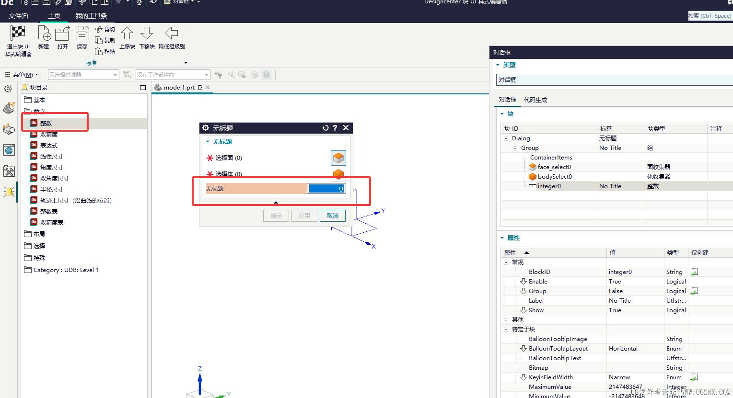The height and width of the screenshot is (398, 733).
Task: Select the 整数 block in the catalog
Action: tap(46, 123)
